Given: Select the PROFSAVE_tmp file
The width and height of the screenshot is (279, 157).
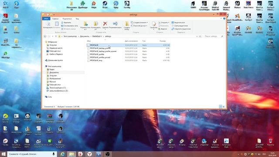Looking at the screenshot, I should pos(128,60).
